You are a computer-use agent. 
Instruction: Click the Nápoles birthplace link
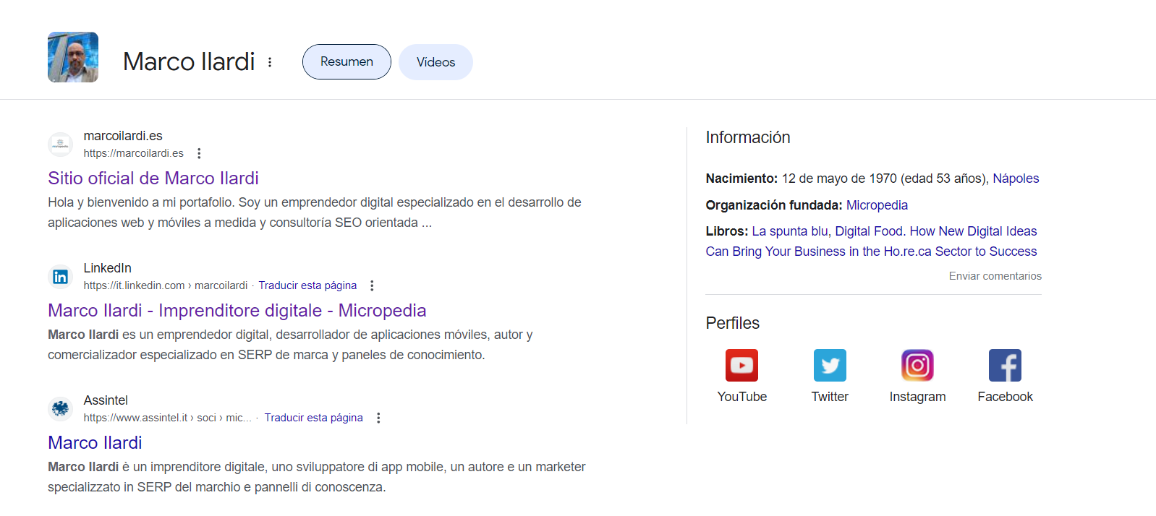pyautogui.click(x=1015, y=179)
